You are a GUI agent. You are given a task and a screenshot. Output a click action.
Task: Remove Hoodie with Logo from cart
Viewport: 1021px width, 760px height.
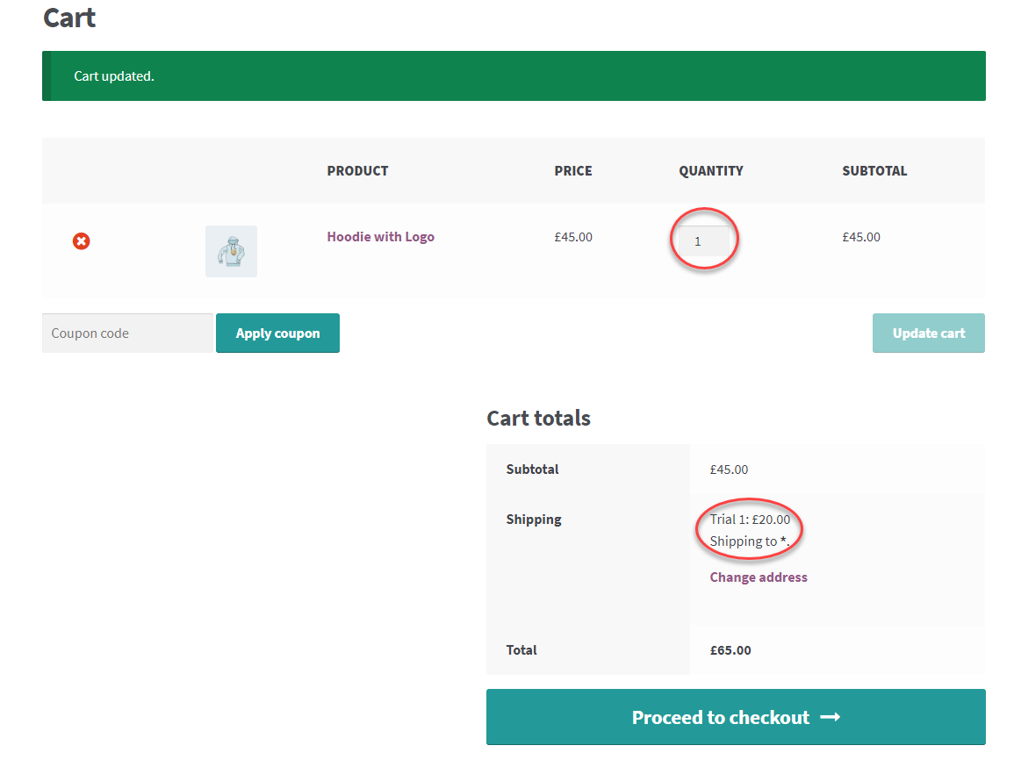click(81, 241)
